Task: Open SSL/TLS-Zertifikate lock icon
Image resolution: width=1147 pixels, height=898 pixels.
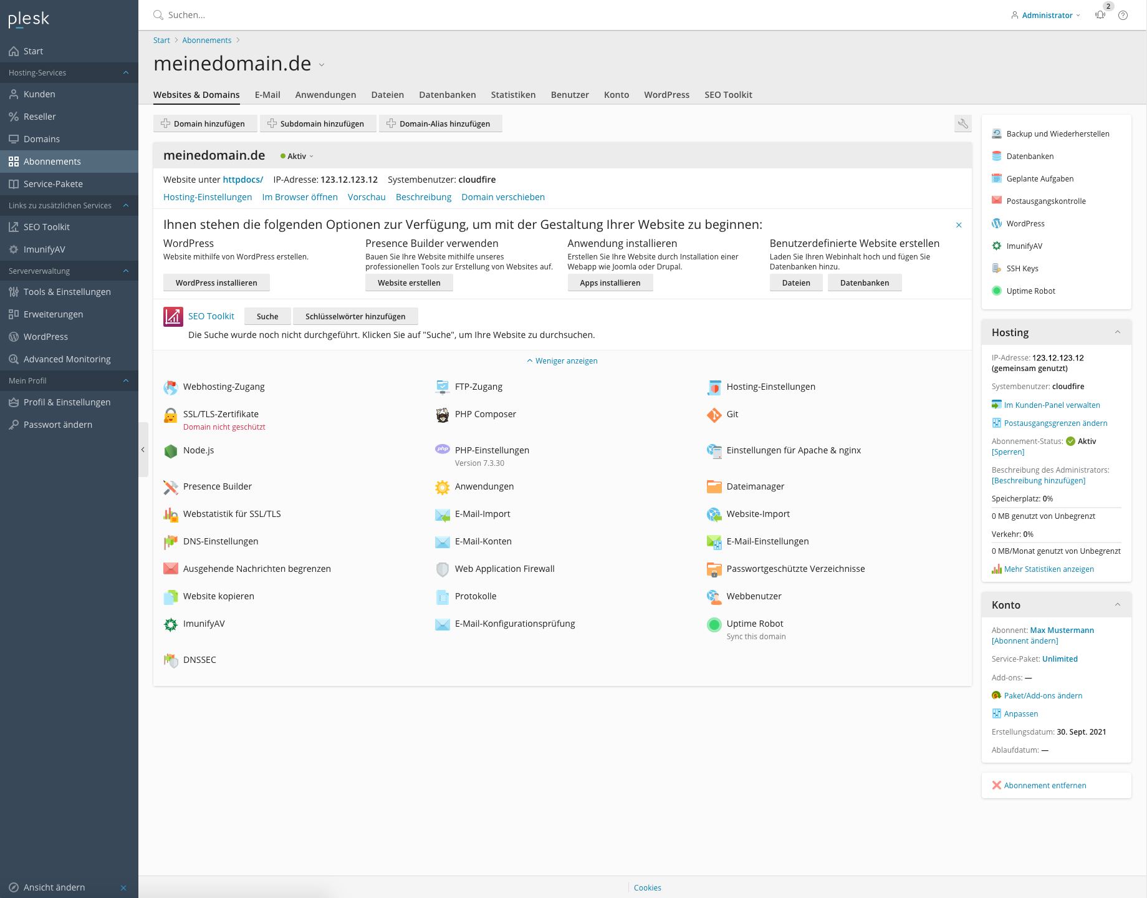Action: [171, 415]
